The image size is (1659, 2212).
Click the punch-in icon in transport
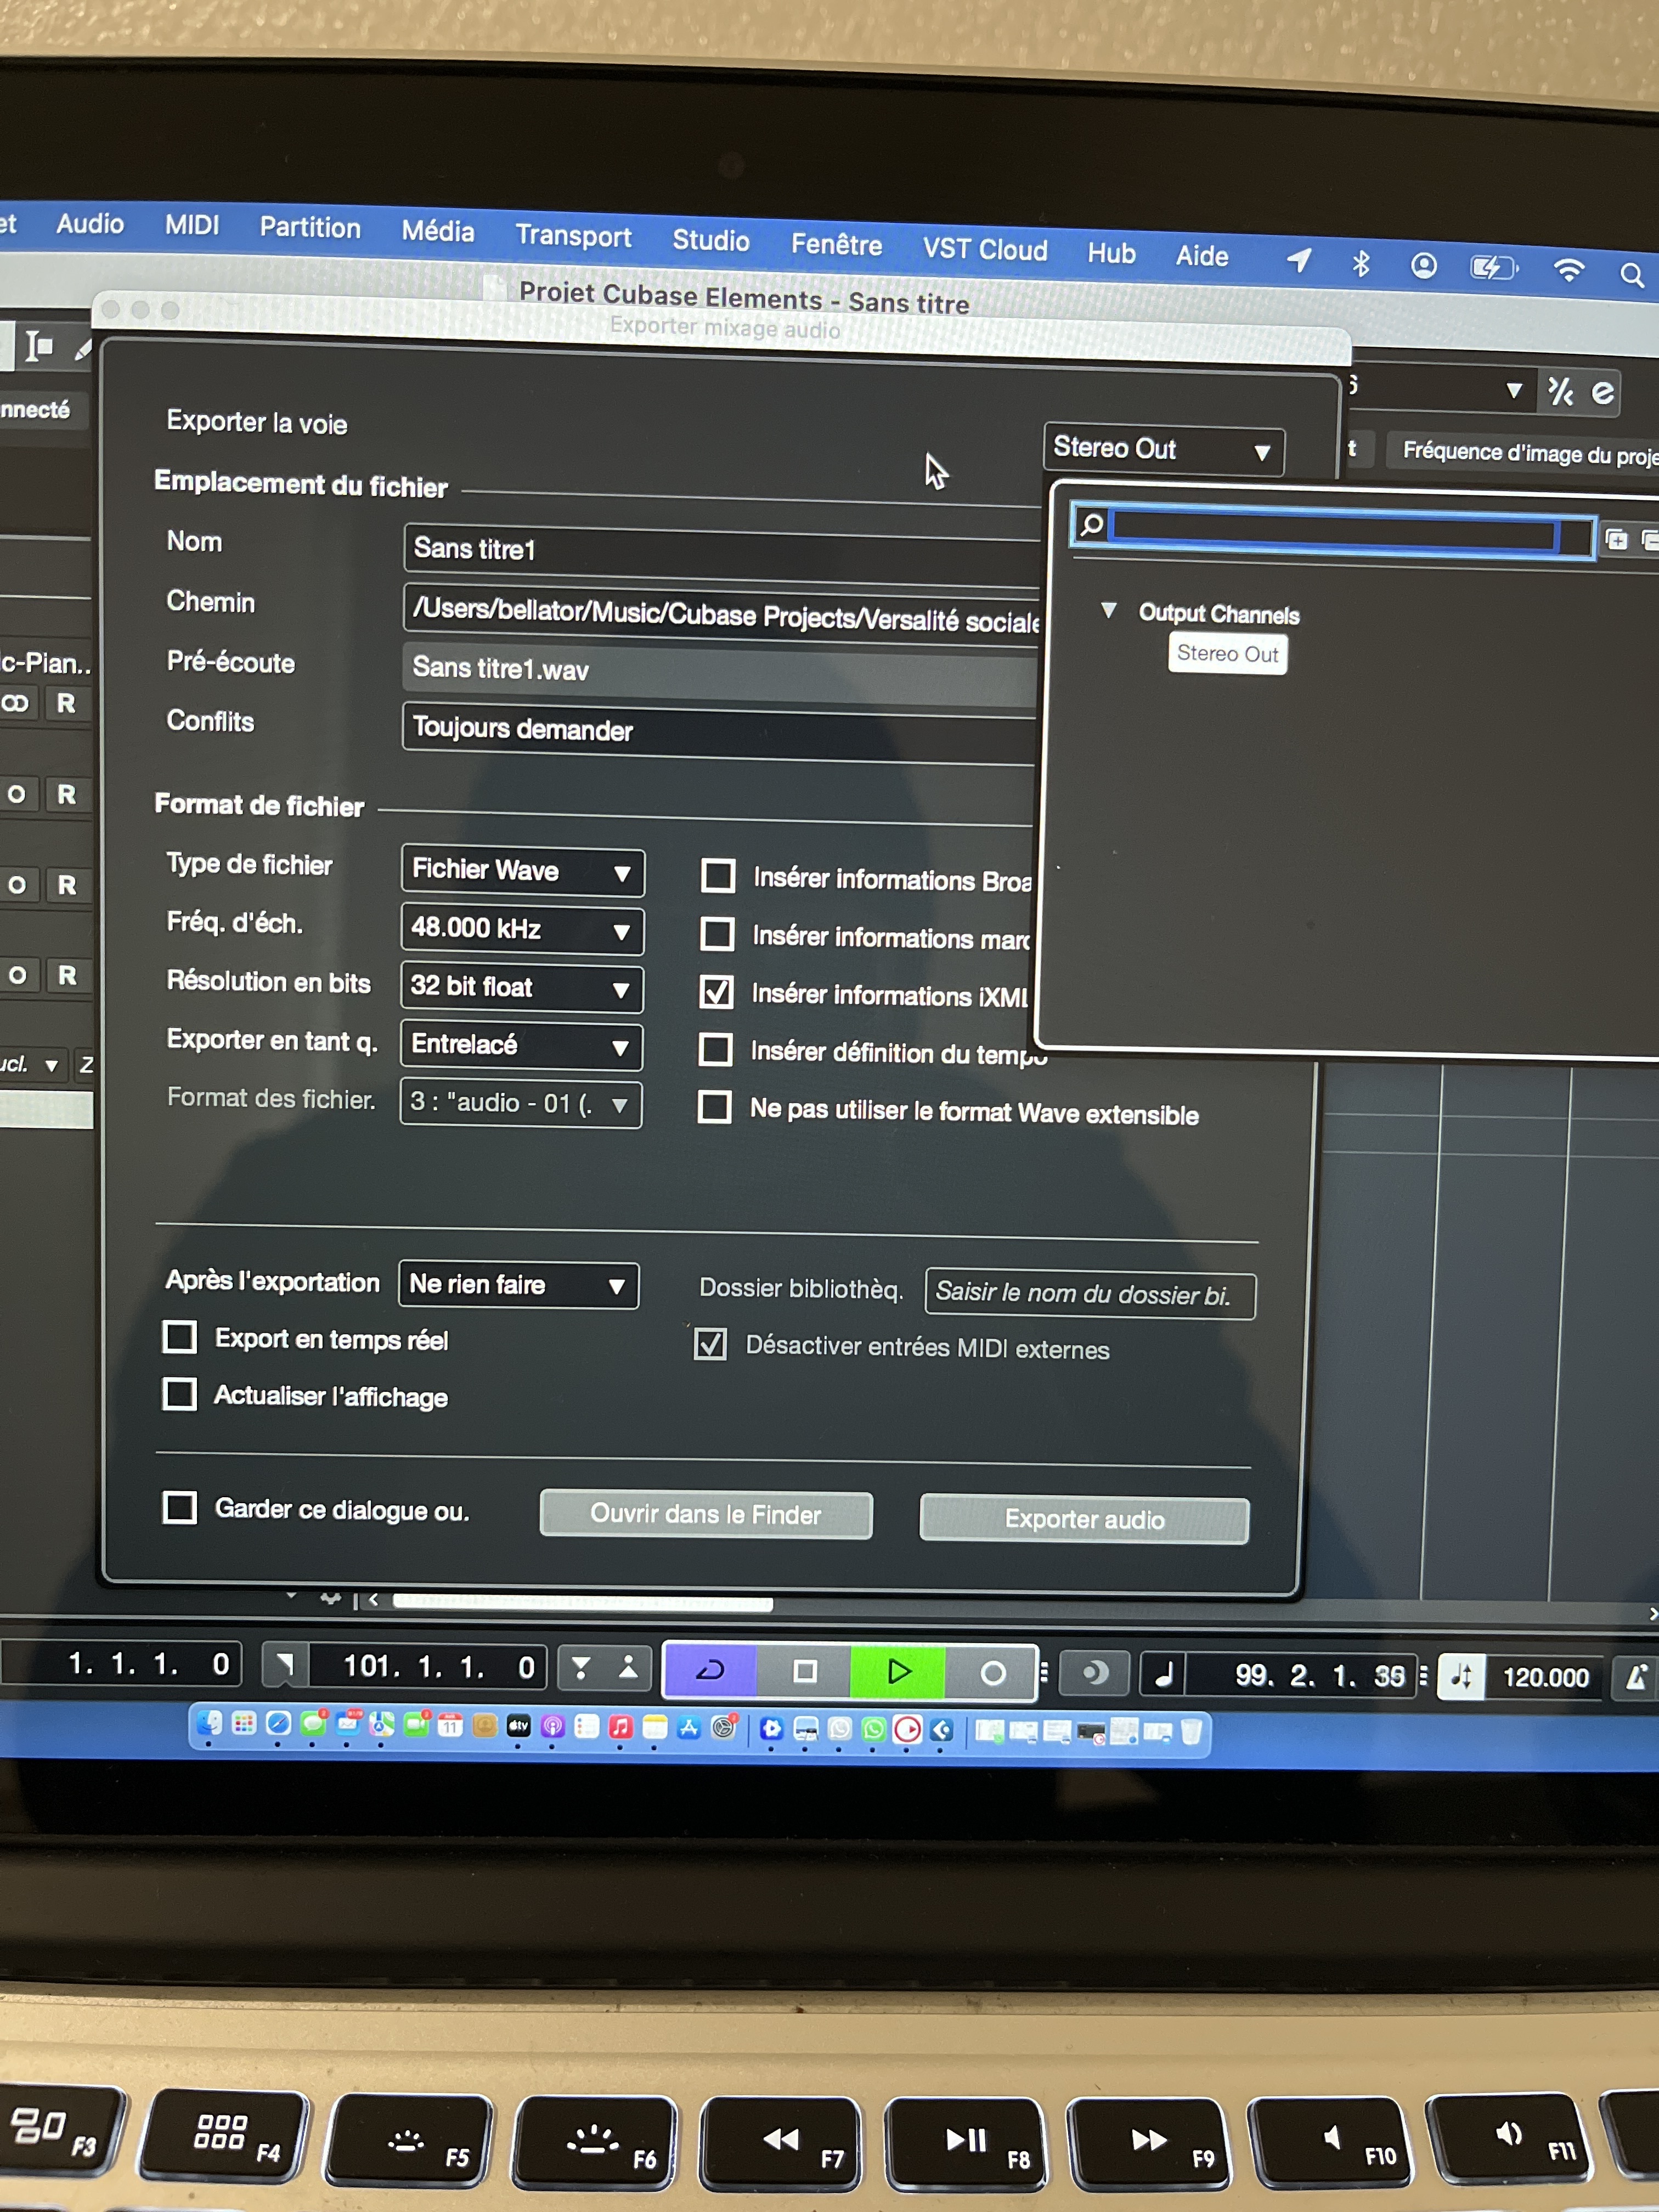pyautogui.click(x=581, y=1667)
